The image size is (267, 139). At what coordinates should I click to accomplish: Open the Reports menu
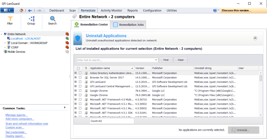[x=132, y=10]
